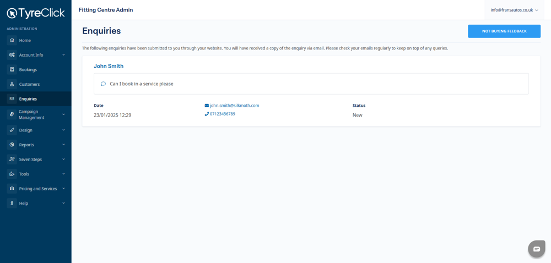Click the Seven Steps icon
The width and height of the screenshot is (551, 263).
(x=12, y=159)
